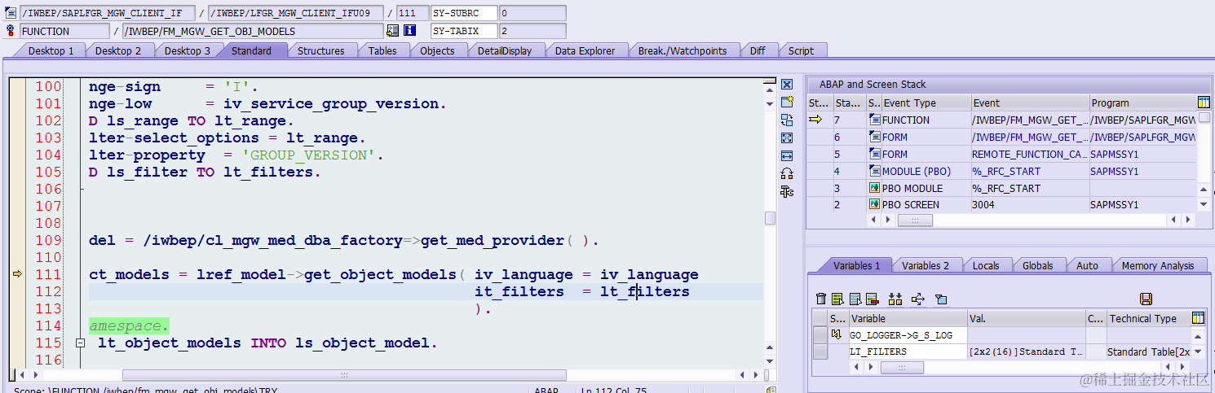1215x393 pixels.
Task: Switch to the Globals tab
Action: click(x=1037, y=265)
